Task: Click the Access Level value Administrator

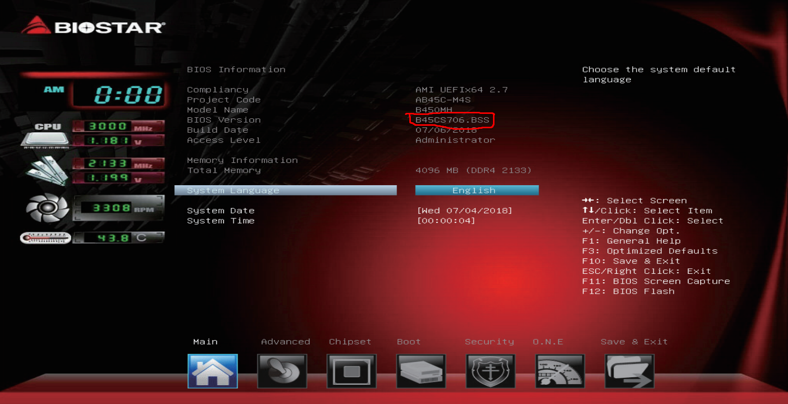Action: tap(455, 140)
